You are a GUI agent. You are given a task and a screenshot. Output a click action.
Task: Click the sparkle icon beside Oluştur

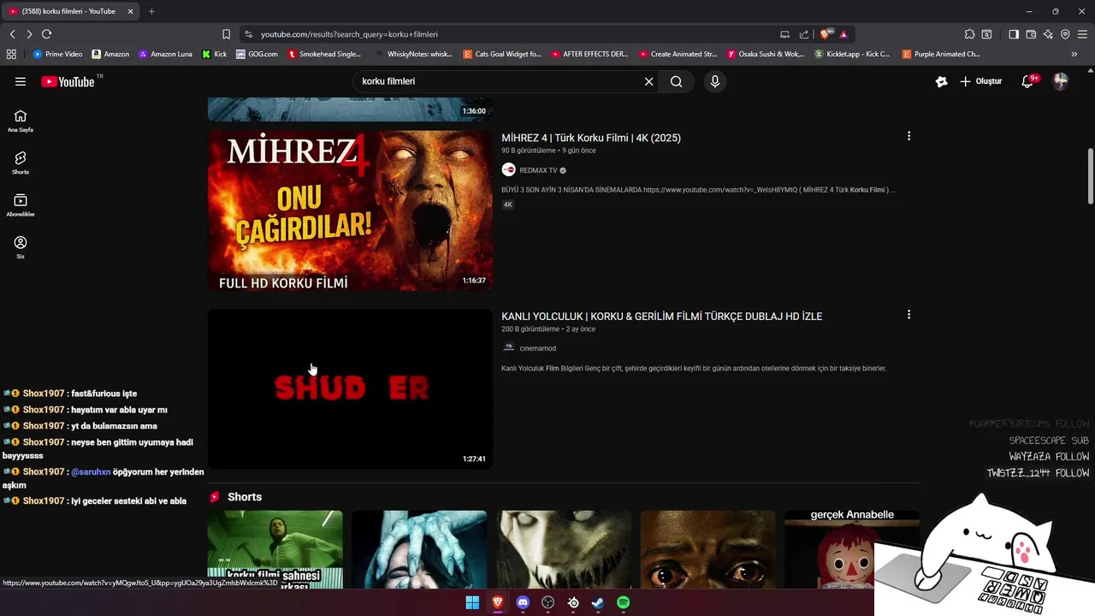942,81
